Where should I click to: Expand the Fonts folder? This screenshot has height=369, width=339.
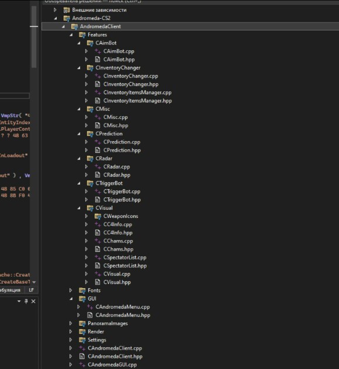pyautogui.click(x=71, y=291)
